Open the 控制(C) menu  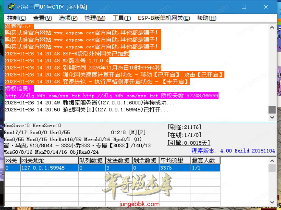(x=17, y=18)
